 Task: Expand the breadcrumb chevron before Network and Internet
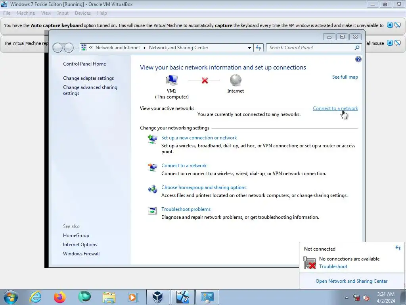[x=91, y=48]
